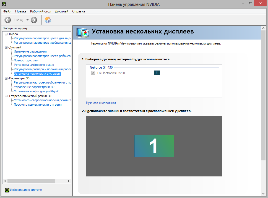Open Регулировка настроек изображения с просмотром
The width and height of the screenshot is (268, 198).
click(x=42, y=82)
